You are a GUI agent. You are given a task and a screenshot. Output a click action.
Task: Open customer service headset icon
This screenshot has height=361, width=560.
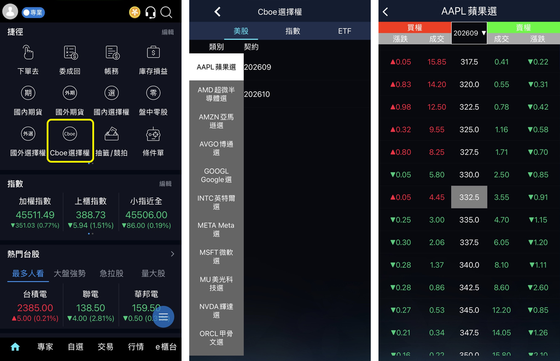pos(150,13)
